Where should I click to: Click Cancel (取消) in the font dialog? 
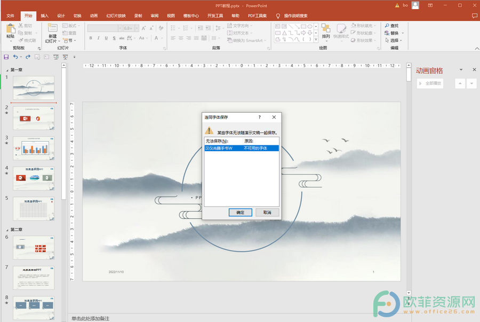[x=267, y=213]
